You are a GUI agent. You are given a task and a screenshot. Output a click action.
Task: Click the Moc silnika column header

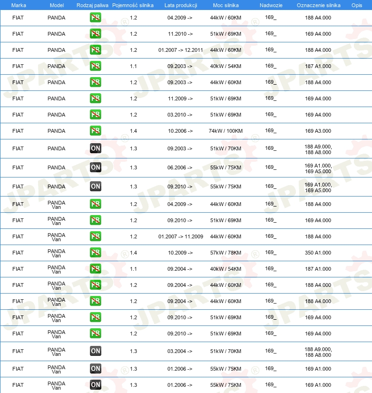pyautogui.click(x=226, y=5)
